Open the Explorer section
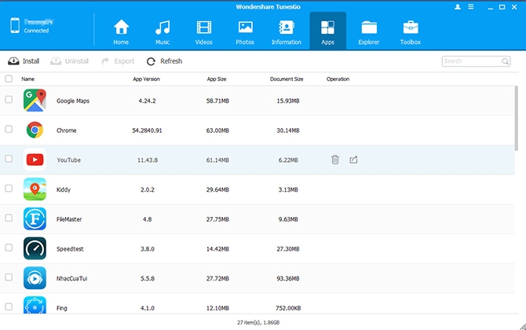 point(369,32)
